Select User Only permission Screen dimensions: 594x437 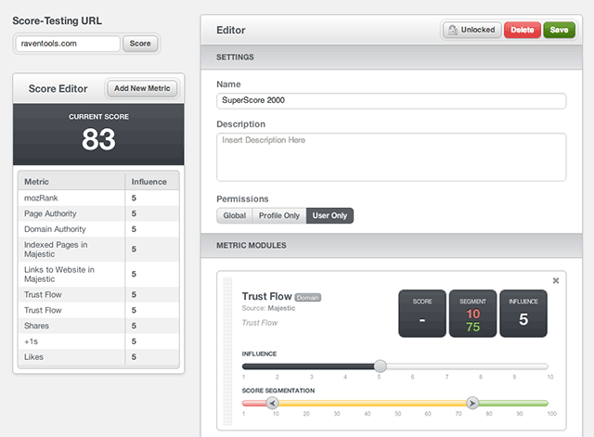coord(329,215)
